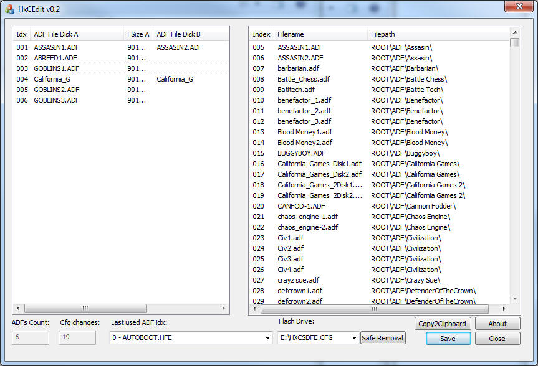The width and height of the screenshot is (538, 366).
Task: Click the Close button
Action: pyautogui.click(x=497, y=339)
